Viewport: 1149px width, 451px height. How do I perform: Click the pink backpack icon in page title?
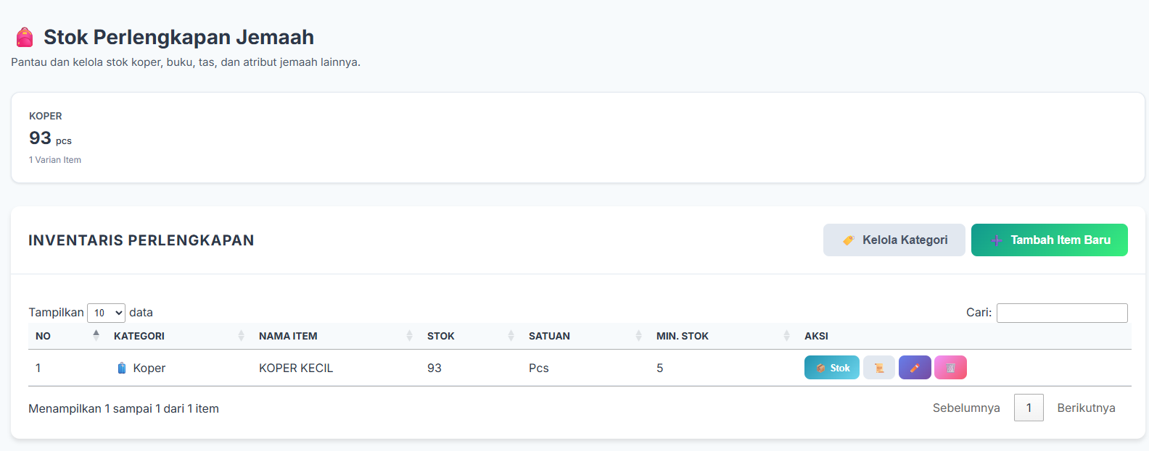pyautogui.click(x=25, y=37)
